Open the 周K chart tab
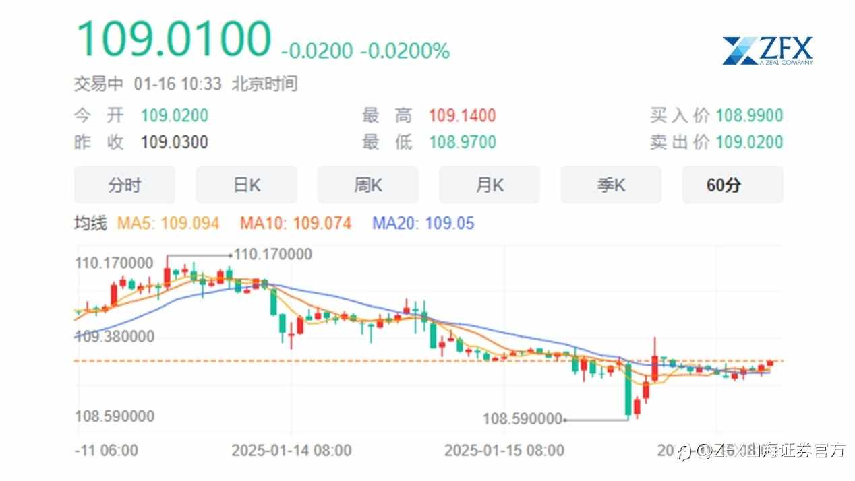The width and height of the screenshot is (855, 481). 367,185
